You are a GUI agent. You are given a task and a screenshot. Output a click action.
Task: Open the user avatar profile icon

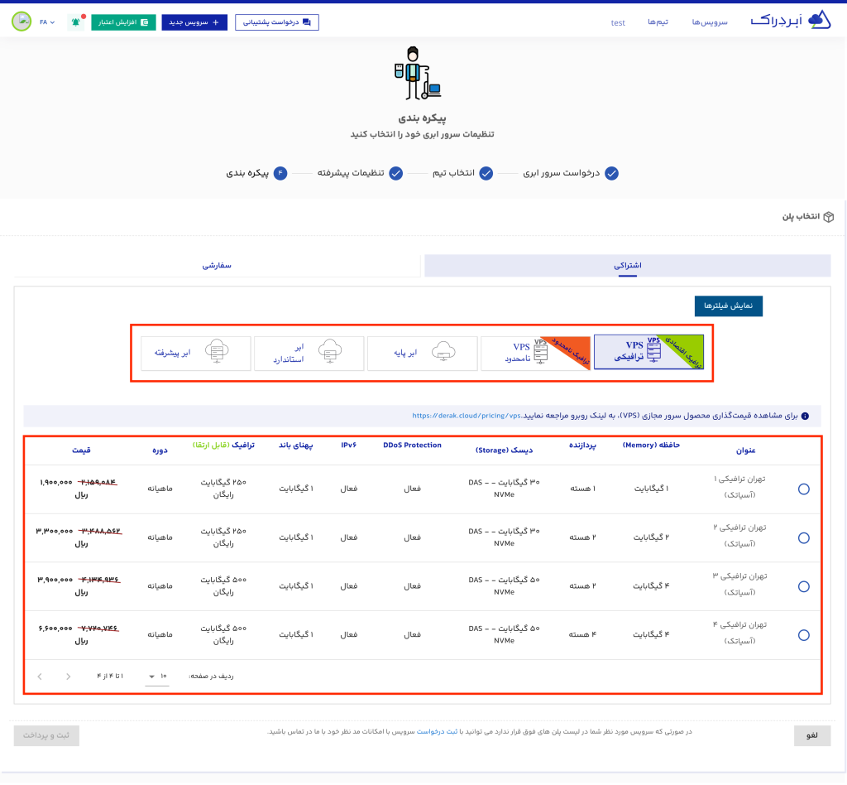click(x=22, y=22)
